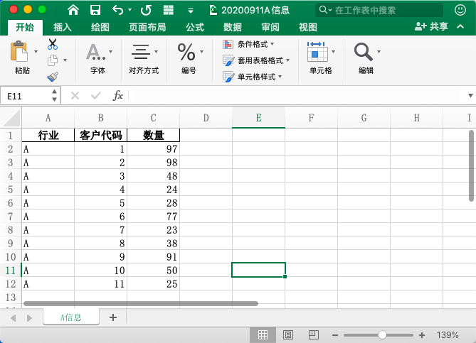
Task: Switch to Page Break Preview view
Action: coord(313,334)
